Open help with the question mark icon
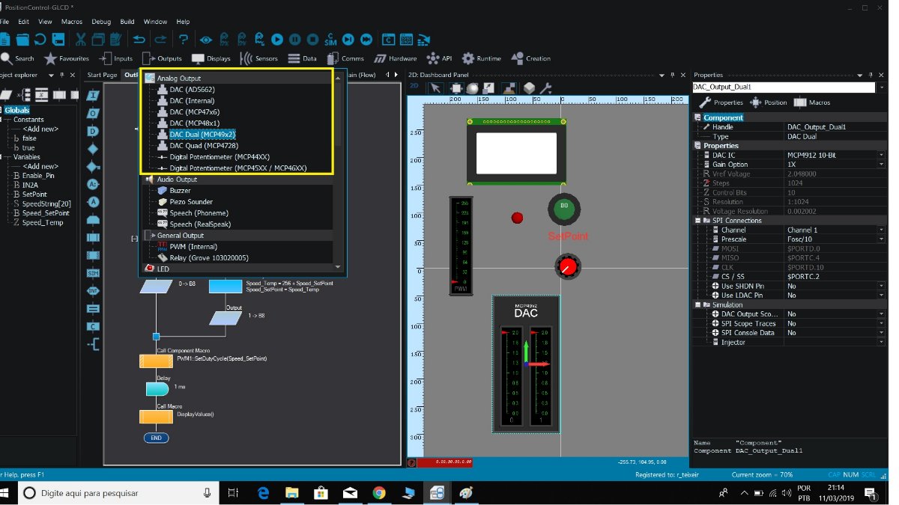The width and height of the screenshot is (899, 505). 183,40
